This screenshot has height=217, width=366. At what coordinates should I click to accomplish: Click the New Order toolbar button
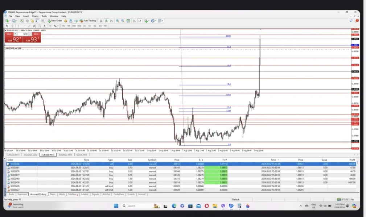coord(55,21)
